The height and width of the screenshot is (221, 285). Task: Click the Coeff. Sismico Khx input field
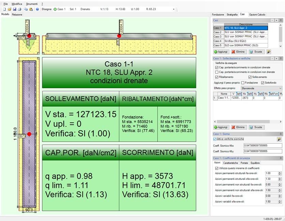[262, 146]
